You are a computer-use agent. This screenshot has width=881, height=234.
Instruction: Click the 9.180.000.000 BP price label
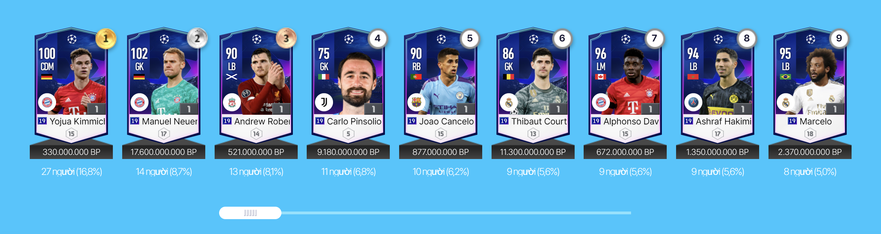point(348,152)
